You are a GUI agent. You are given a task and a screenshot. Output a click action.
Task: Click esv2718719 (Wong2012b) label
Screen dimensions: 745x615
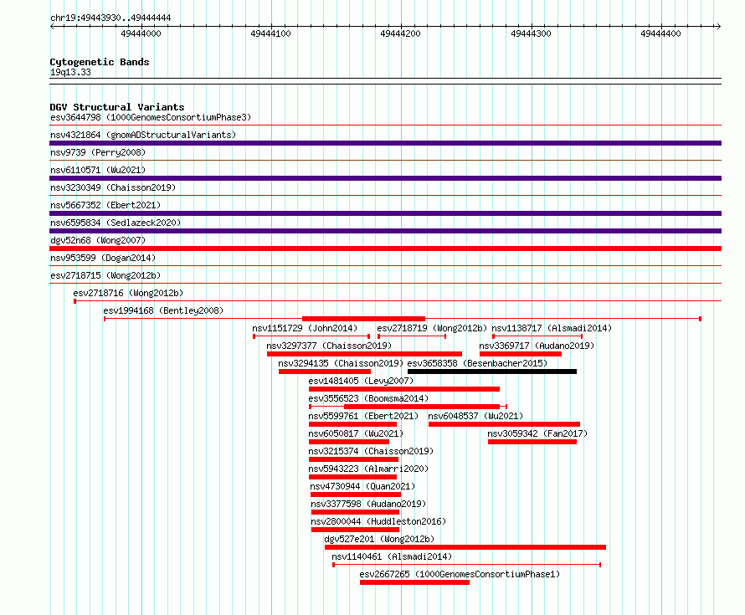pyautogui.click(x=432, y=328)
